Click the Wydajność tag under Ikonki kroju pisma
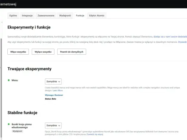The width and height of the screenshot is (187, 140). point(18,131)
